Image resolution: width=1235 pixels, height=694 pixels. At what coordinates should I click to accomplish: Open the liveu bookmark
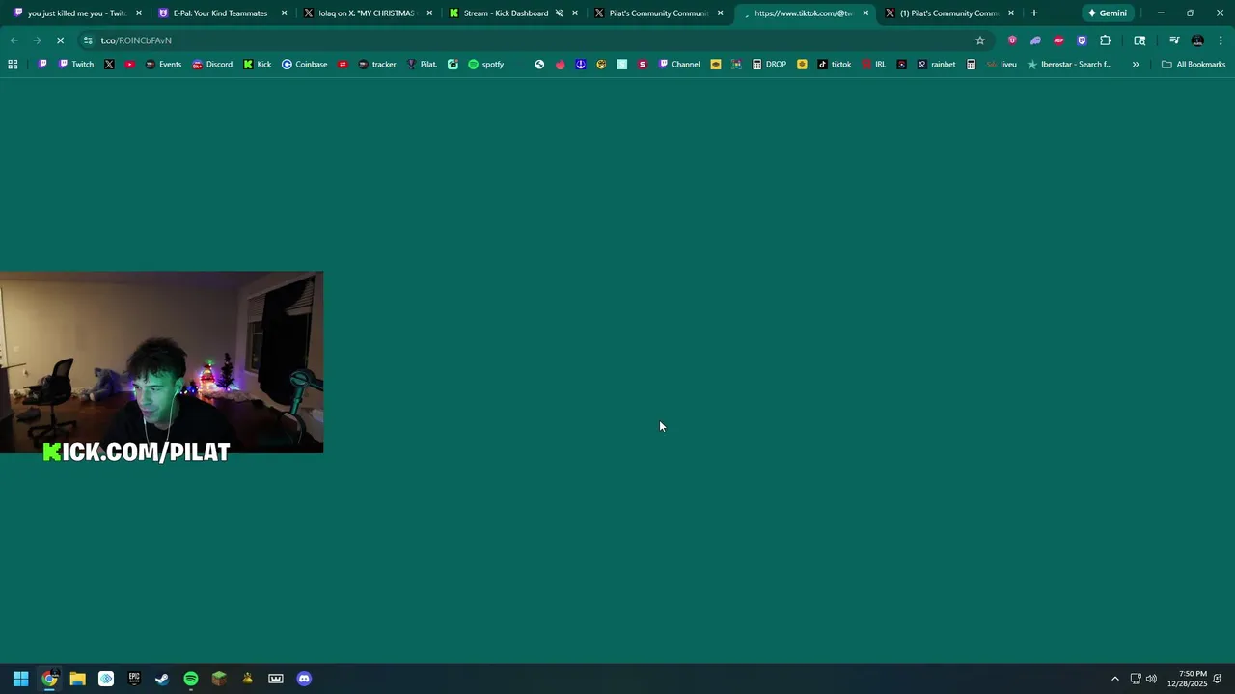click(1002, 65)
